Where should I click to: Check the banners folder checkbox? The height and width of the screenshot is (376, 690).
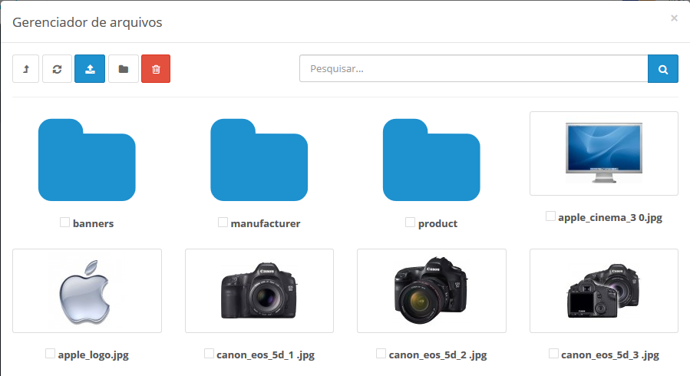[65, 223]
